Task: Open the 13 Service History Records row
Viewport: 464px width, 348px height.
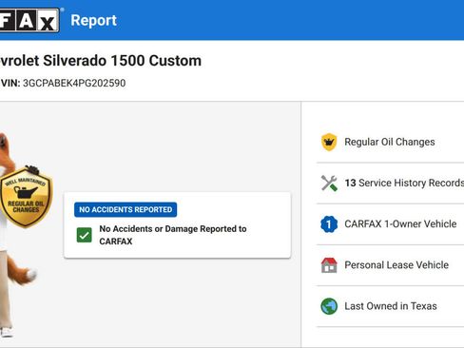Action: 390,183
